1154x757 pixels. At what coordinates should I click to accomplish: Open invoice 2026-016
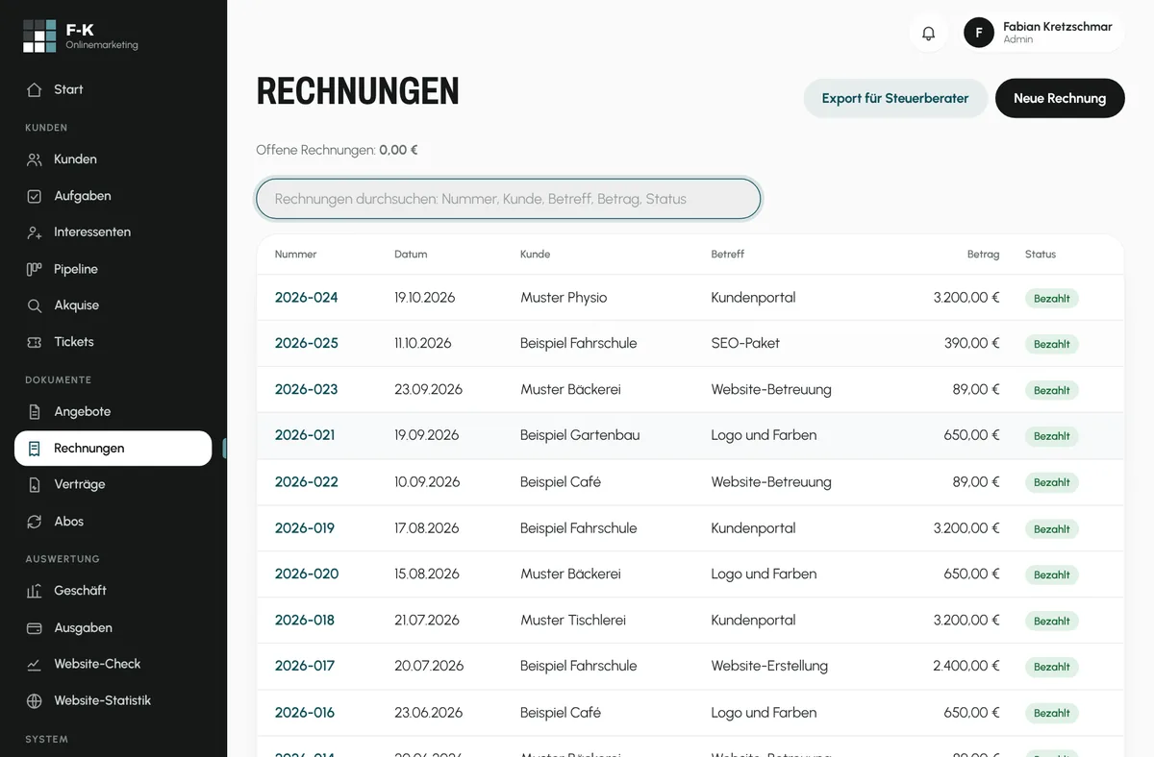click(305, 713)
